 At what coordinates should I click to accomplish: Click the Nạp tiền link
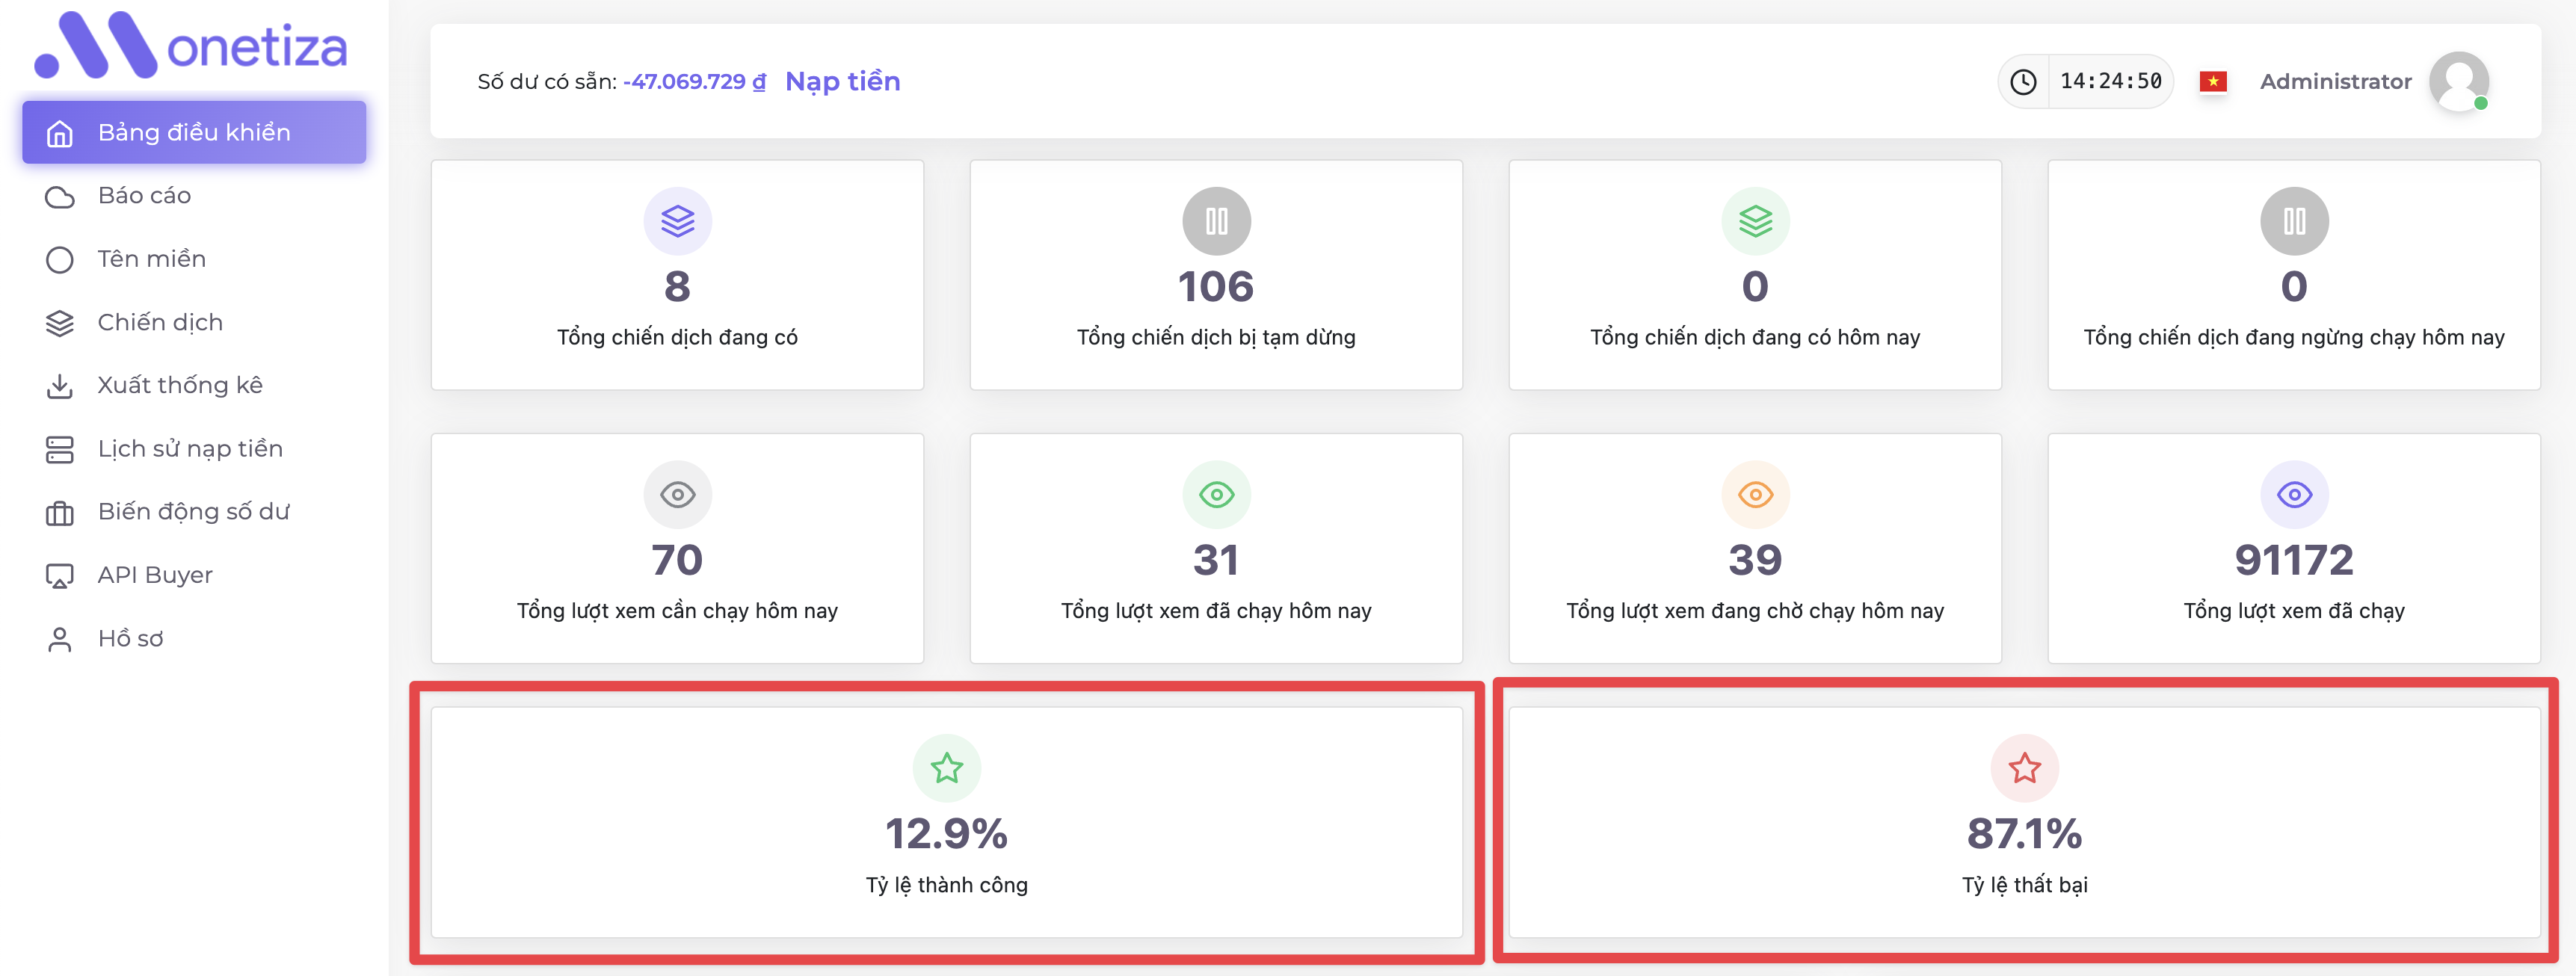(x=842, y=81)
